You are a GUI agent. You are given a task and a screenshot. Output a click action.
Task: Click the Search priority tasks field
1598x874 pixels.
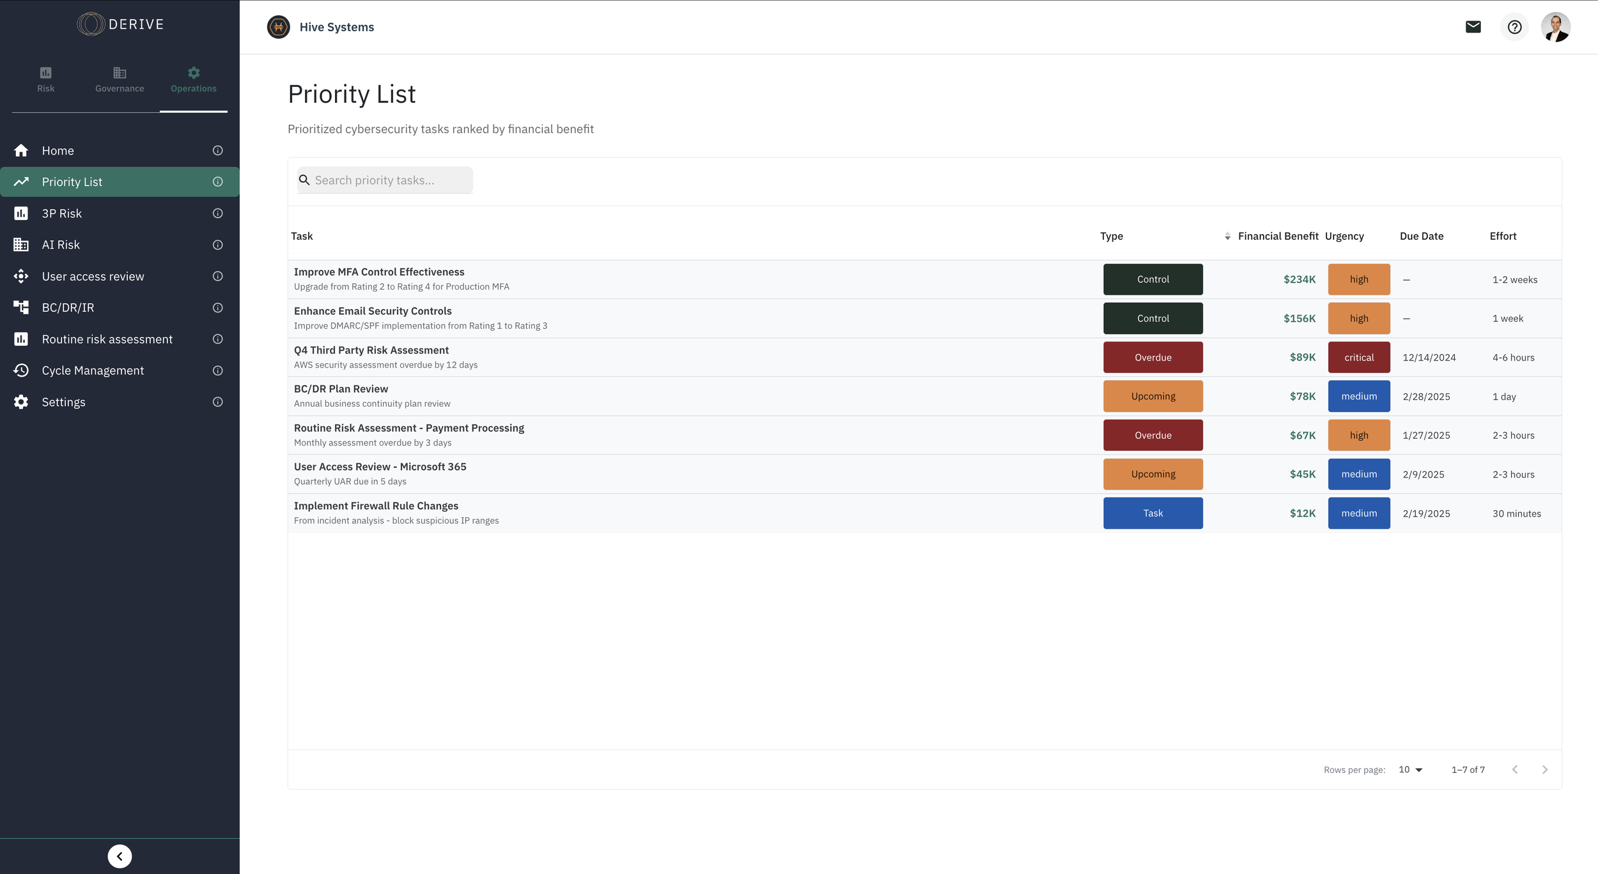point(384,180)
